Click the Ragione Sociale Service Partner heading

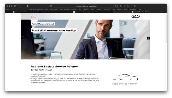tap(54, 67)
